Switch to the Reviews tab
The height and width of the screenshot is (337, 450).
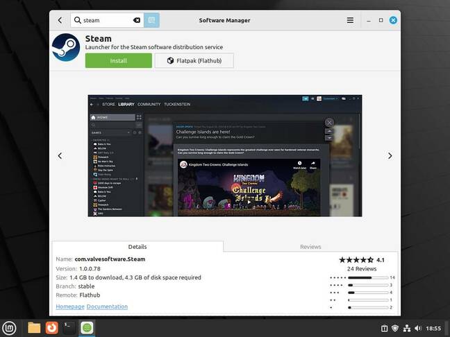310,247
